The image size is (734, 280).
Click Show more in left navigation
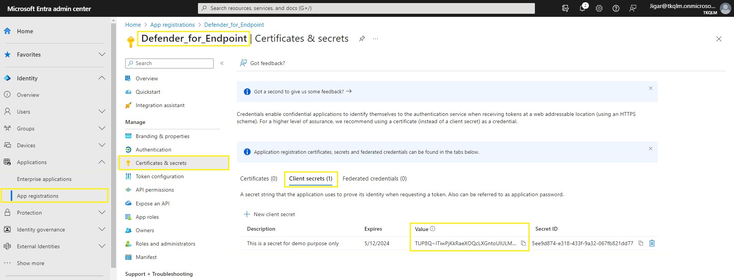point(31,263)
